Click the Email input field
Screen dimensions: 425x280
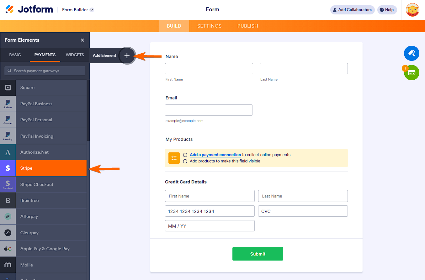(x=209, y=110)
